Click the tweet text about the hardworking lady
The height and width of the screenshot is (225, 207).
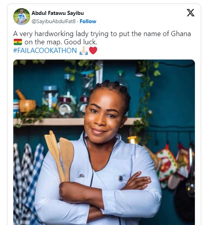click(x=102, y=38)
